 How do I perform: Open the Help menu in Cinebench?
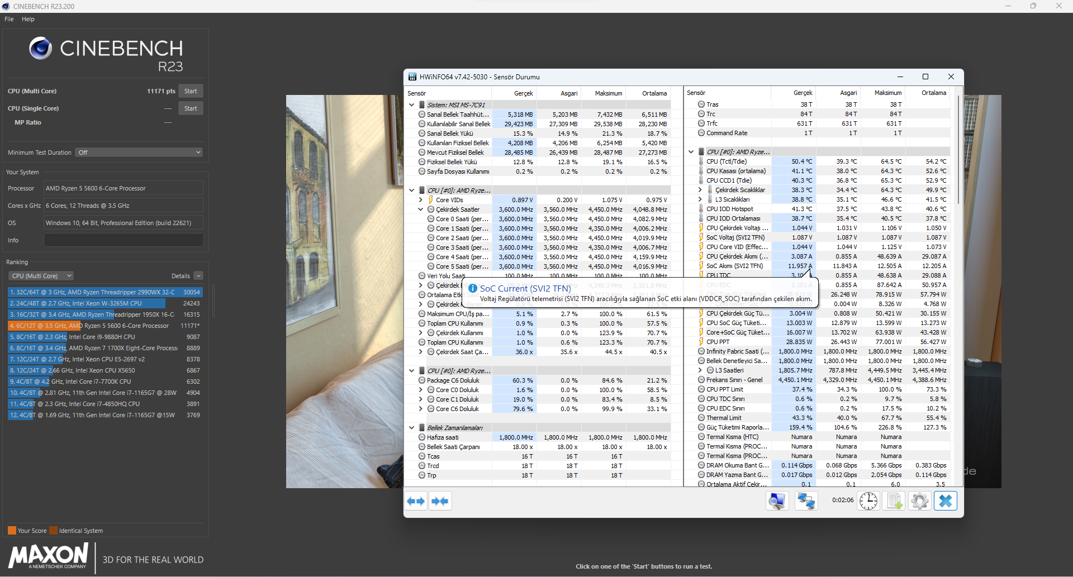28,19
